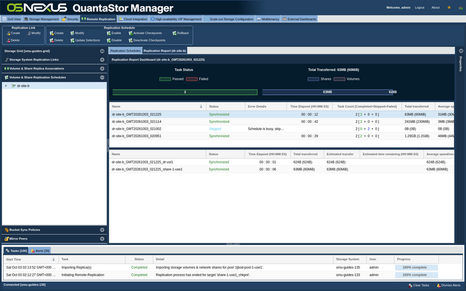
Task: Select report dr-site-b_GMT20261003_020951
Action: pyautogui.click(x=281, y=136)
